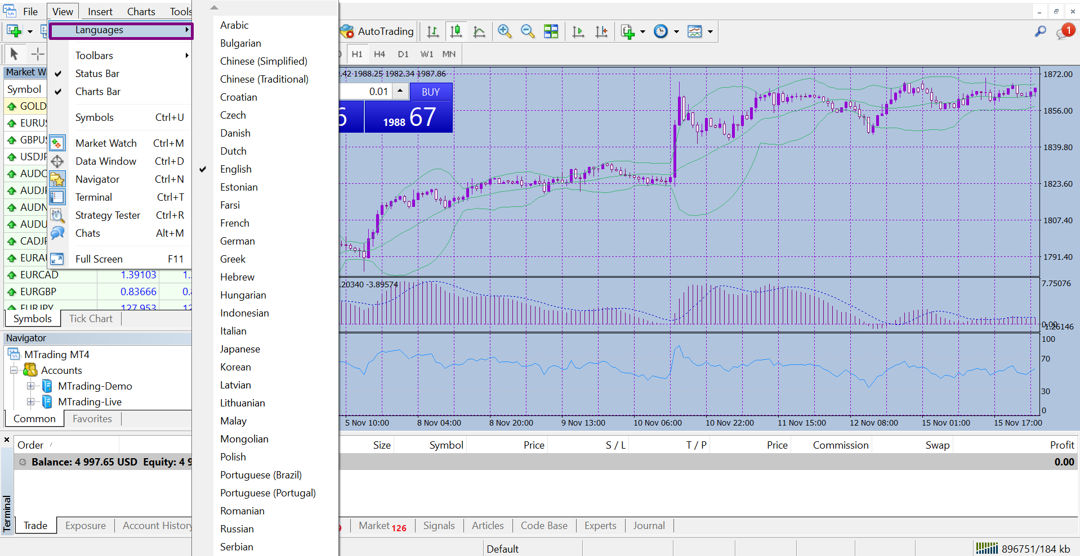Select the MN timeframe
This screenshot has width=1080, height=556.
click(449, 55)
